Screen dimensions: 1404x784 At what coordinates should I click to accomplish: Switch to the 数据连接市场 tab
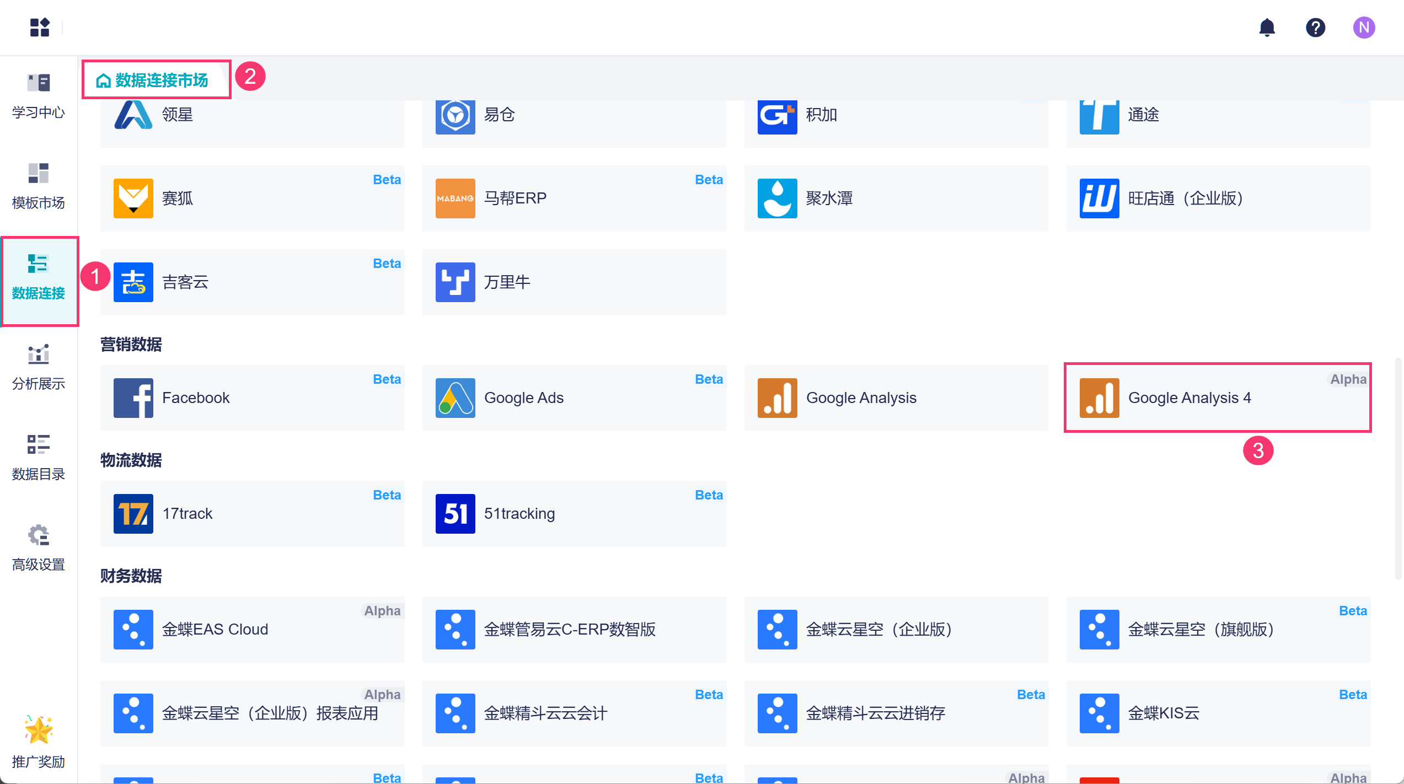pyautogui.click(x=152, y=80)
